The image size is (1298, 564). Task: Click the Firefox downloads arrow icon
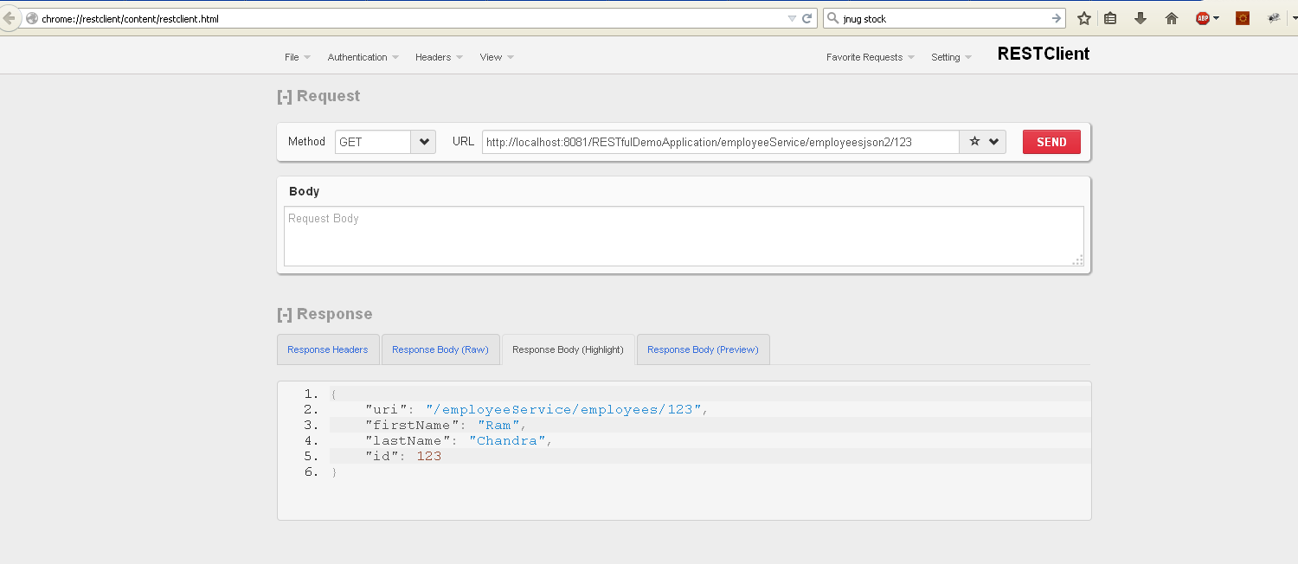[x=1141, y=17]
